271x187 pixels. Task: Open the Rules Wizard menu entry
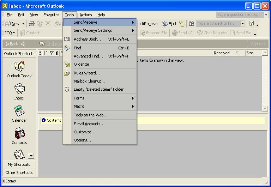pyautogui.click(x=100, y=73)
